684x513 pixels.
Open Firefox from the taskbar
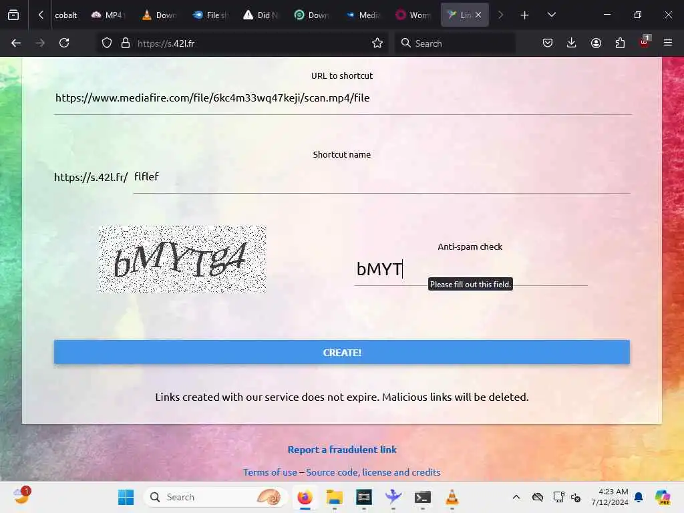tap(305, 497)
